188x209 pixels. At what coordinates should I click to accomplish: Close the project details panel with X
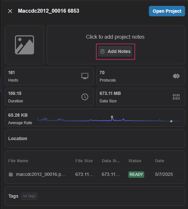[x=10, y=11]
